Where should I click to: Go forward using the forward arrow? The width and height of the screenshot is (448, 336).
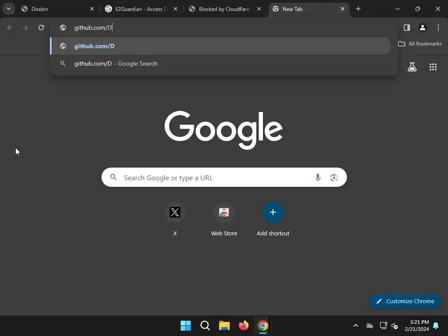[x=25, y=28]
